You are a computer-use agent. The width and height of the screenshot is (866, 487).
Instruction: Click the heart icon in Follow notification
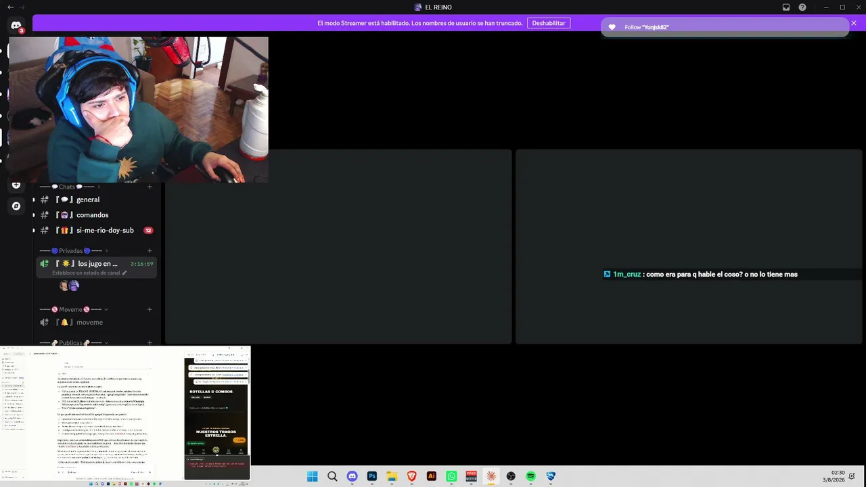tap(612, 27)
